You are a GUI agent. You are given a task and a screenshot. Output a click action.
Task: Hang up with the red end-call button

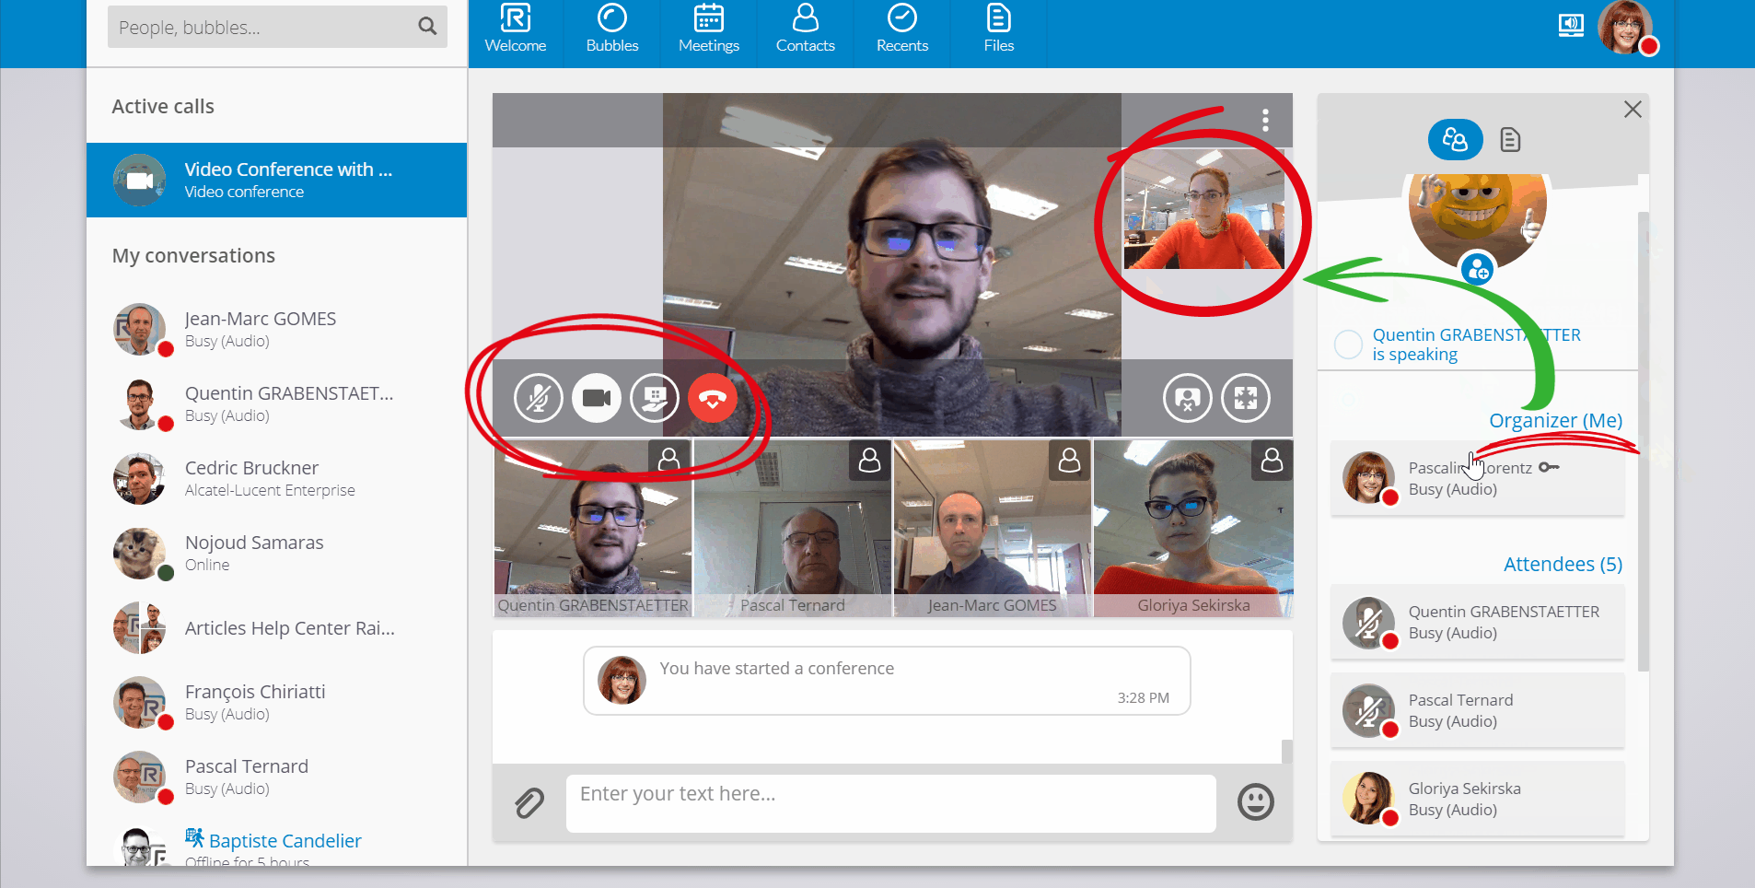tap(713, 398)
